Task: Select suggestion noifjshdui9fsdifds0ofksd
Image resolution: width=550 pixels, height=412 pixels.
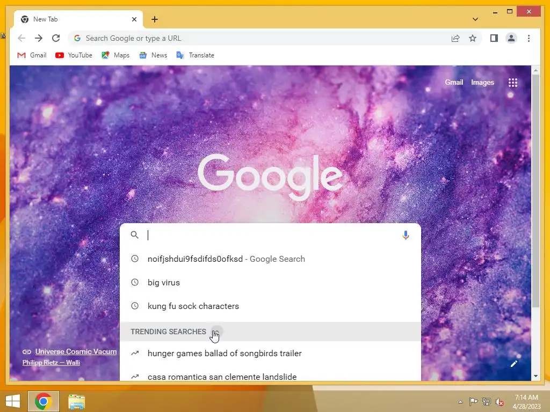Action: (270, 259)
